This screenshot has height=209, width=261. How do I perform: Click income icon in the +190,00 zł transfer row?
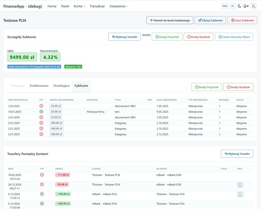tap(42, 194)
